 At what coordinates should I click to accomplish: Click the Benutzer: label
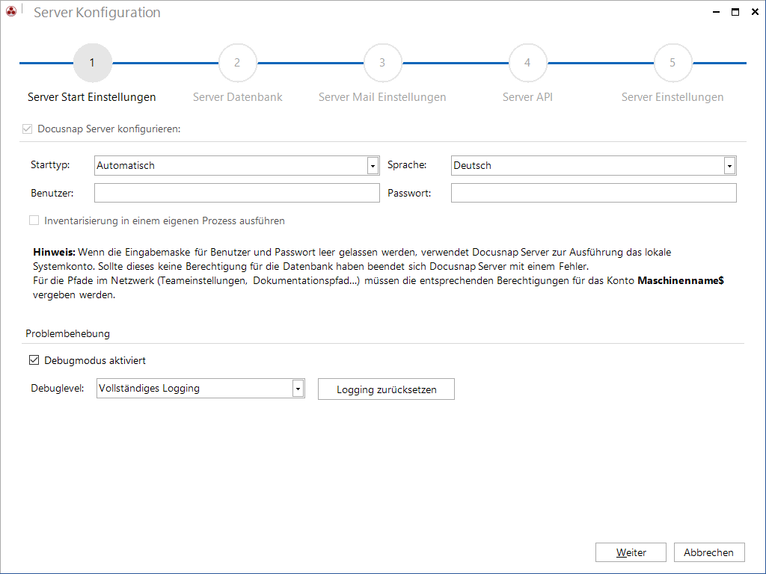point(52,193)
